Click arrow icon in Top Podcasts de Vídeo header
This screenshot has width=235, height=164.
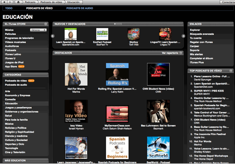[x=231, y=71]
